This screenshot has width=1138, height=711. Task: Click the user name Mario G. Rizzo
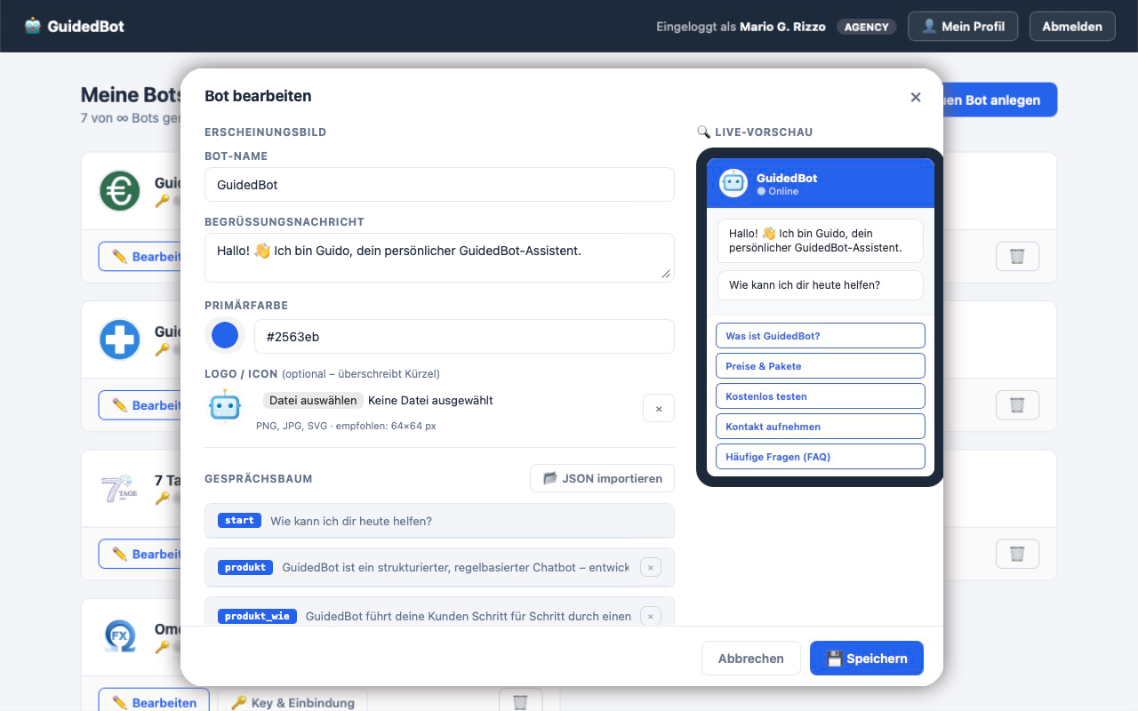click(784, 27)
